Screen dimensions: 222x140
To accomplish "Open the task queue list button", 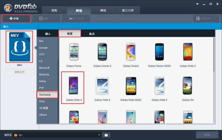I will (206, 18).
